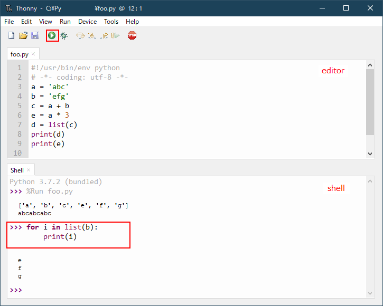Click the print(e) line in editor
This screenshot has height=306, width=383.
48,144
